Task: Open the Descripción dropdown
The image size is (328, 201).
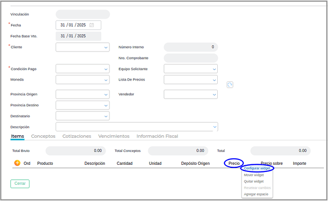Action: tap(137, 127)
